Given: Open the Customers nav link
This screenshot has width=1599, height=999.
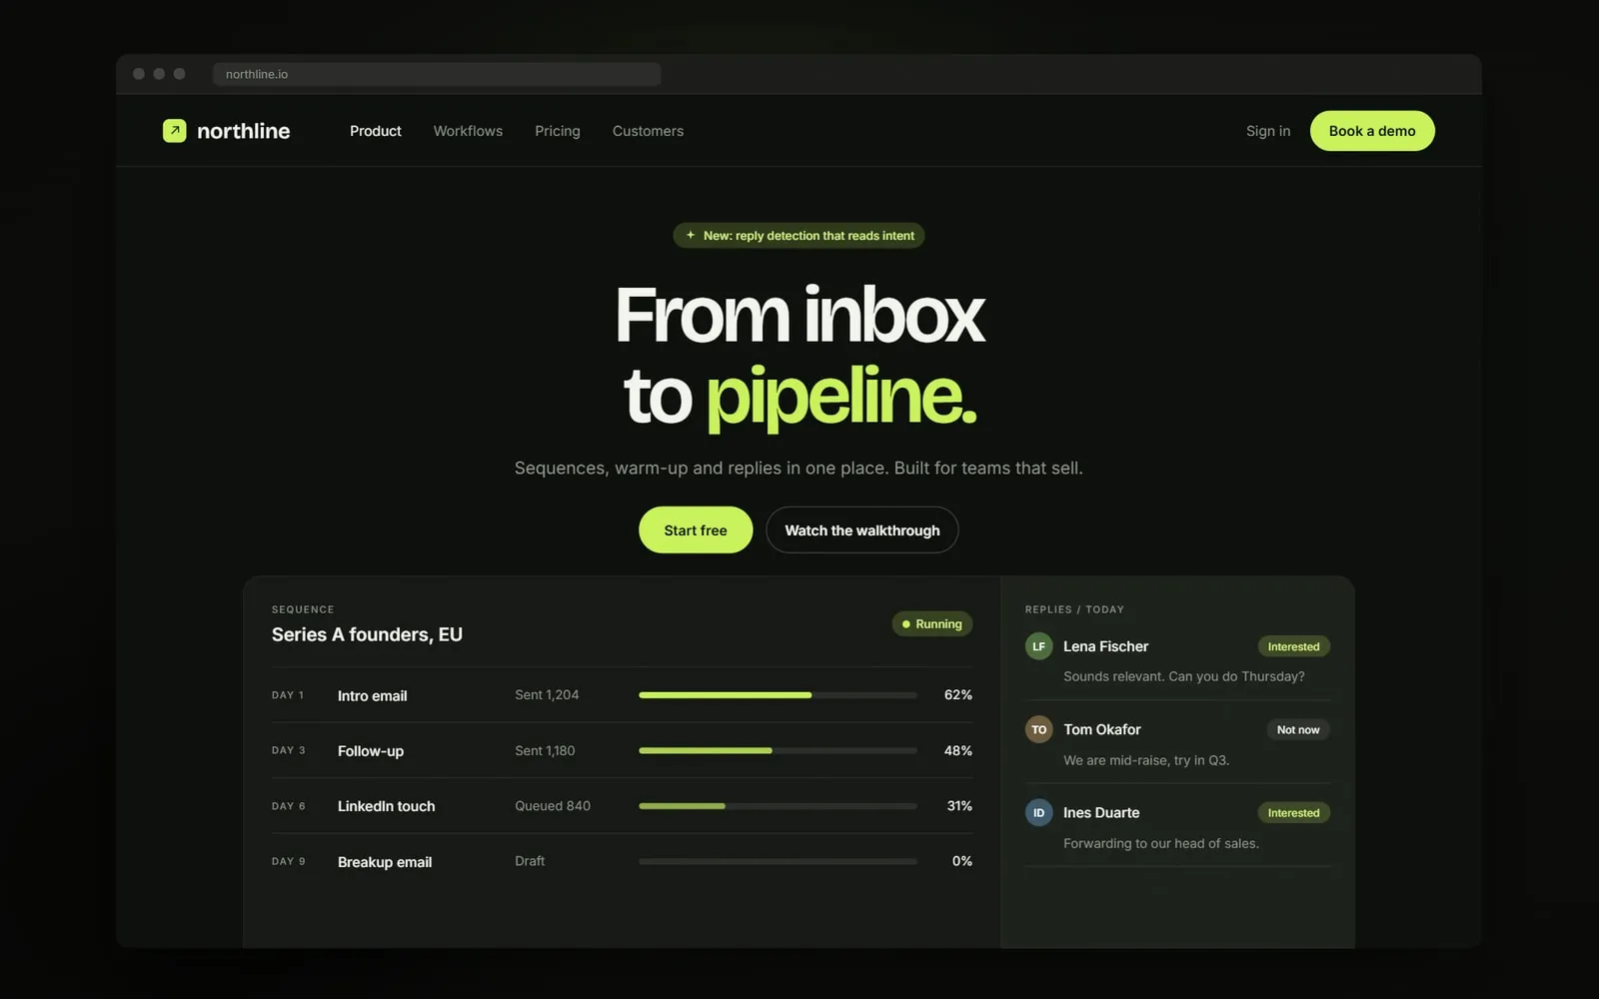Looking at the screenshot, I should click(648, 131).
